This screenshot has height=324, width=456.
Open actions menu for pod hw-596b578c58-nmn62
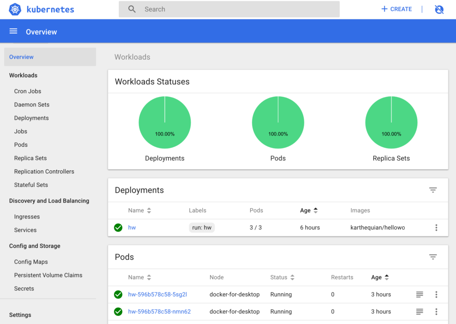pos(436,312)
